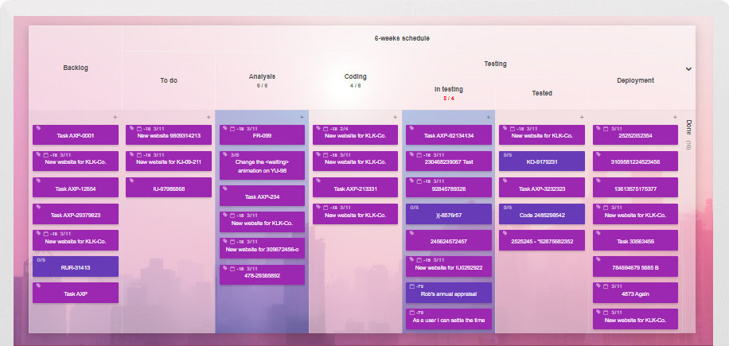Click the calendar icon on Rob's annual appraisal

coord(411,286)
